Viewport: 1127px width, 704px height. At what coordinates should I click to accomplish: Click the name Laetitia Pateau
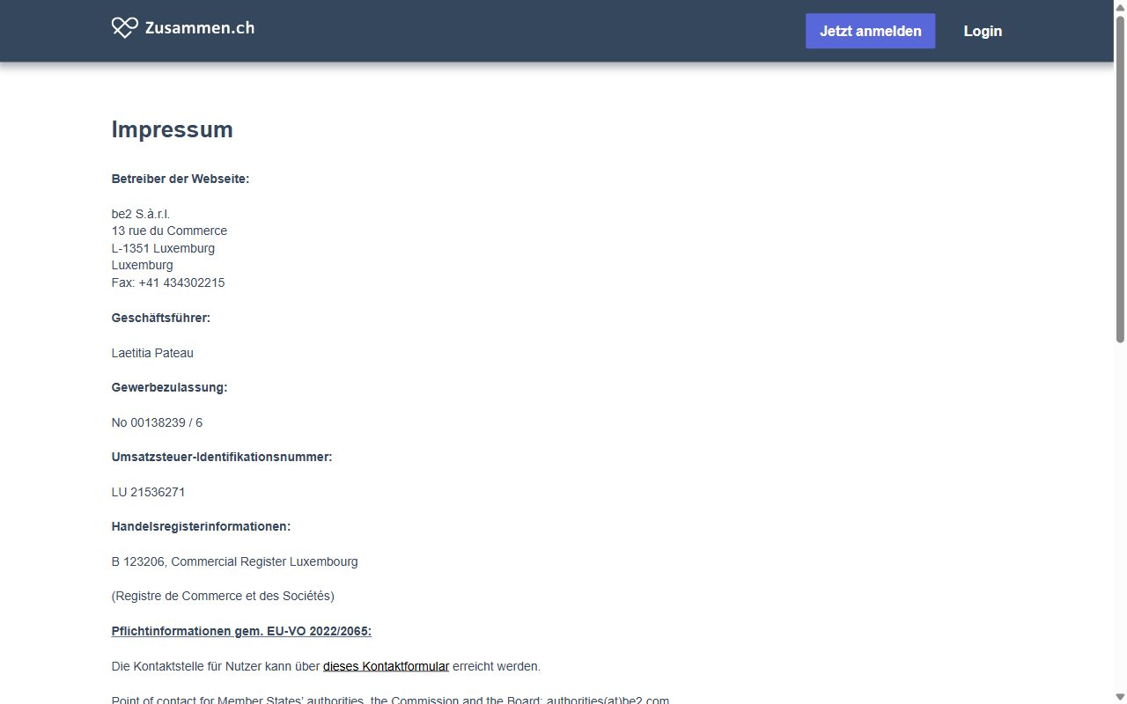152,353
